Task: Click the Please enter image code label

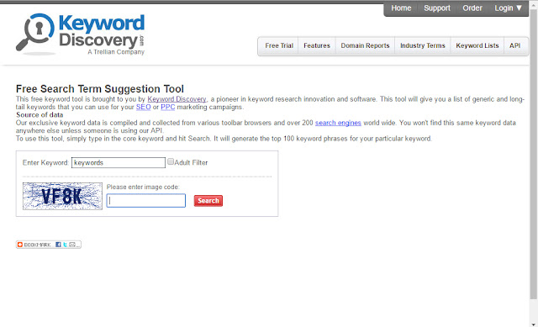Action: coord(143,187)
